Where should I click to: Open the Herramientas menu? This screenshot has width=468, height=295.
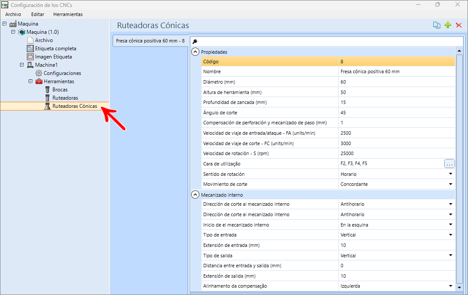coord(68,14)
